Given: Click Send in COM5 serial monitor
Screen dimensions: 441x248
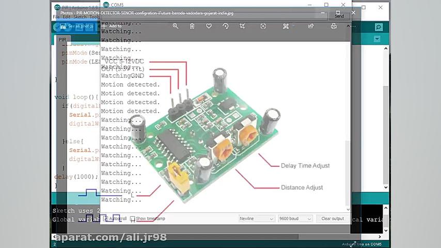Looking at the screenshot, I should [x=339, y=17].
